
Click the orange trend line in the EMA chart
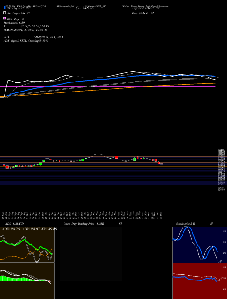[x=108, y=90]
